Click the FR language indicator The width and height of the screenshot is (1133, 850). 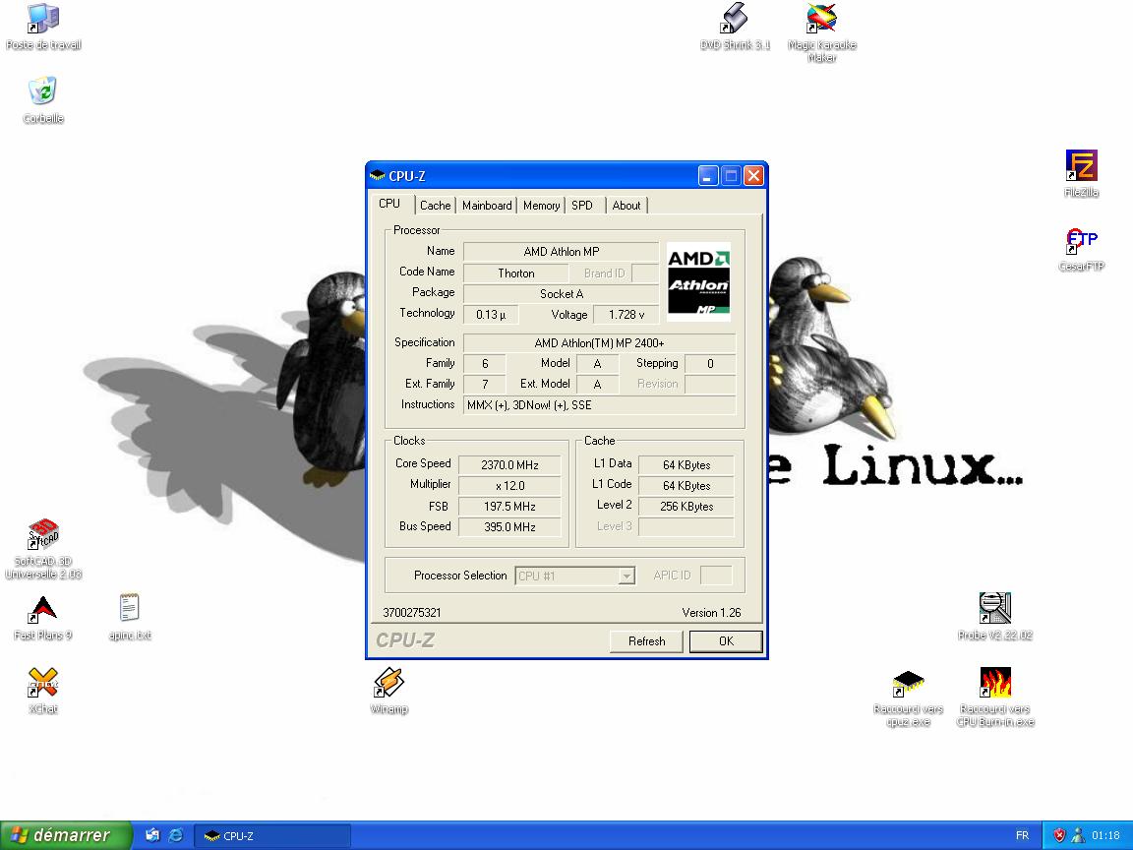pos(1022,835)
